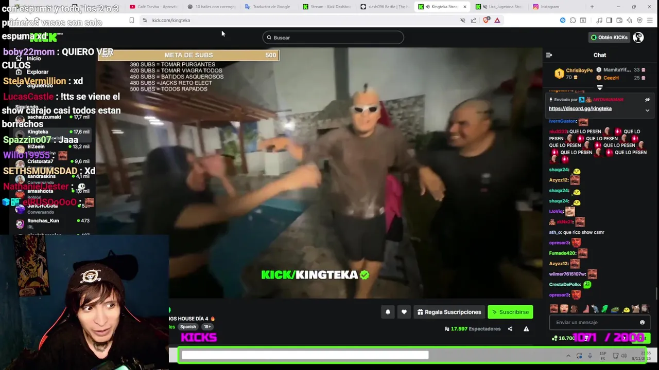This screenshot has height=370, width=659.
Task: Enable stream notifications with the bell icon
Action: click(388, 312)
